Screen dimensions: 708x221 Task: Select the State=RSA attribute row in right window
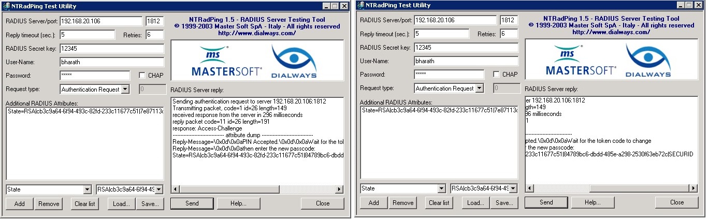pyautogui.click(x=439, y=110)
